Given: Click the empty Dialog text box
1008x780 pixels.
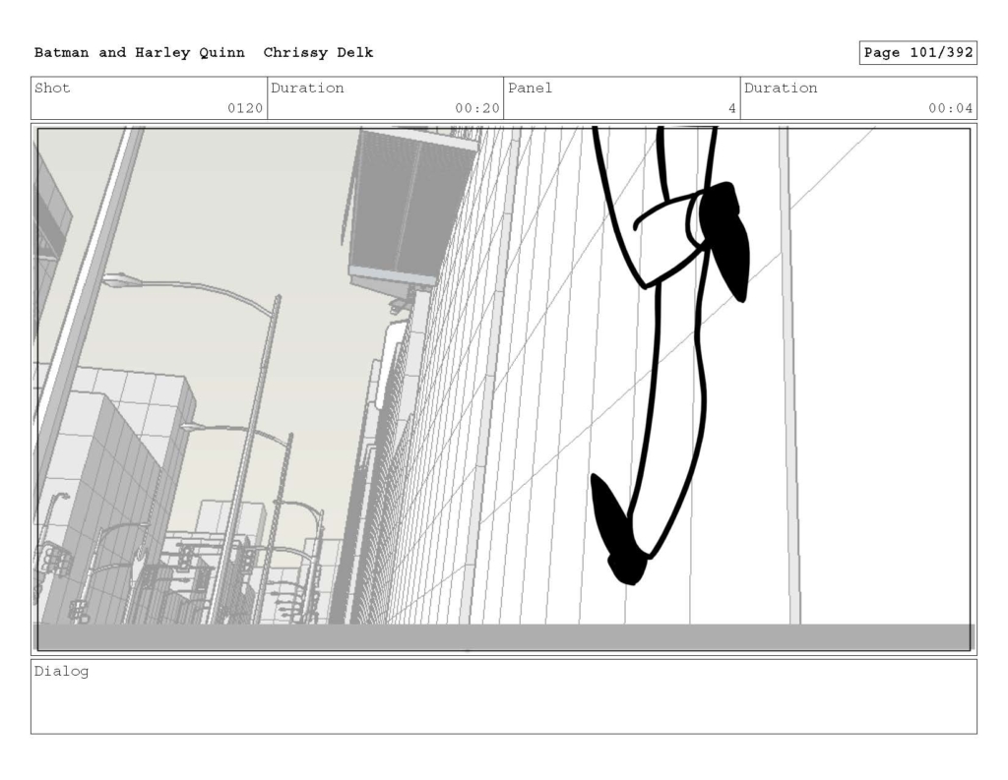Looking at the screenshot, I should click(x=504, y=696).
